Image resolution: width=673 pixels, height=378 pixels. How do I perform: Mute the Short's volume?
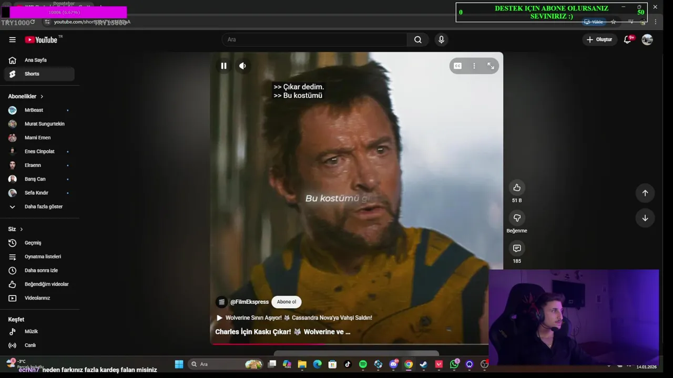(242, 66)
